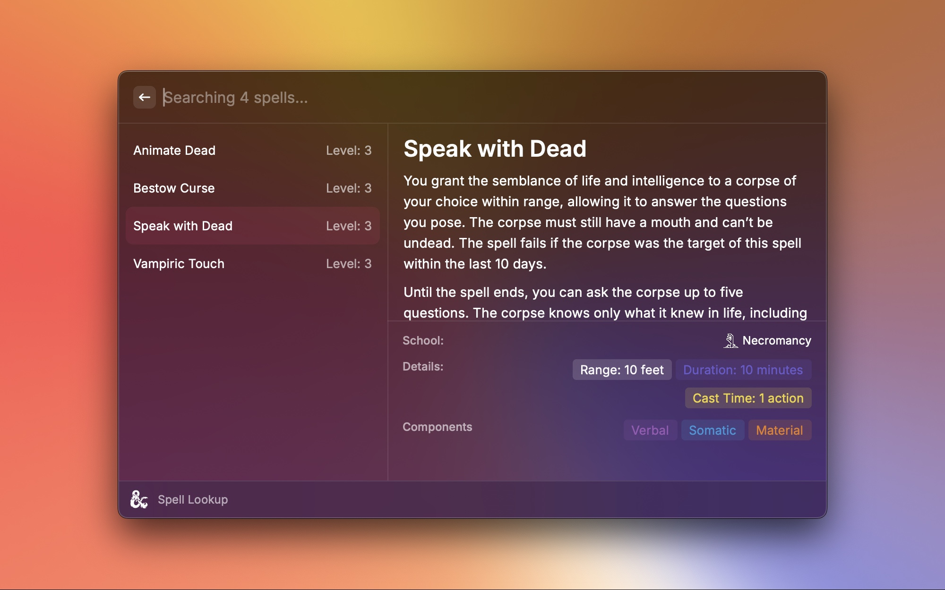Select the Bestow Curse spell
Screen dimensions: 945x590
[252, 188]
